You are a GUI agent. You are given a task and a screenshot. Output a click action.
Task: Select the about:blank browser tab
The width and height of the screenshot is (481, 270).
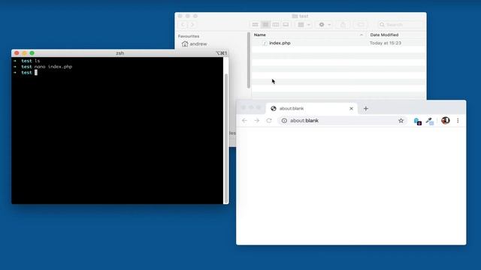point(312,108)
